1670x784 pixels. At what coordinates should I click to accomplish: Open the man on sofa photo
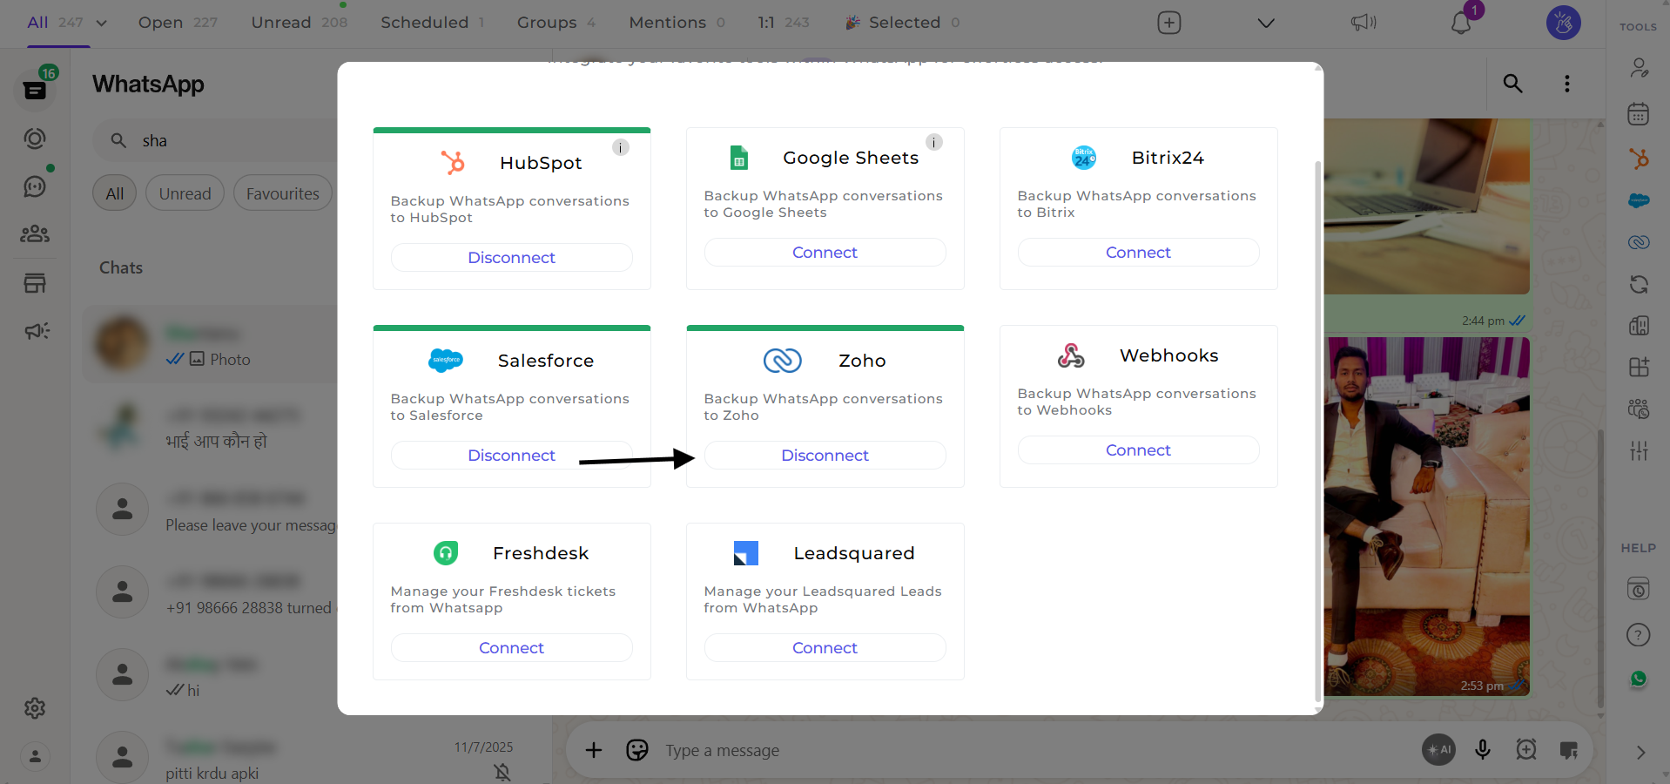coord(1426,516)
